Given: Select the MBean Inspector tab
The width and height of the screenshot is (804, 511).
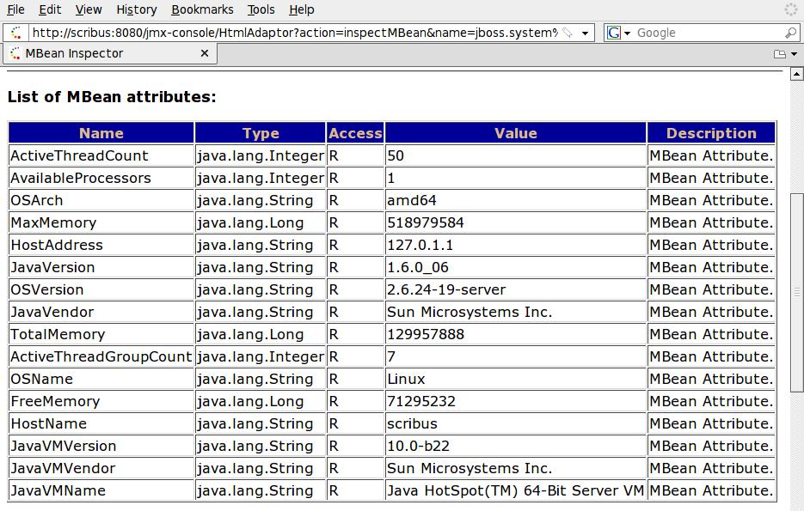Looking at the screenshot, I should [x=110, y=53].
